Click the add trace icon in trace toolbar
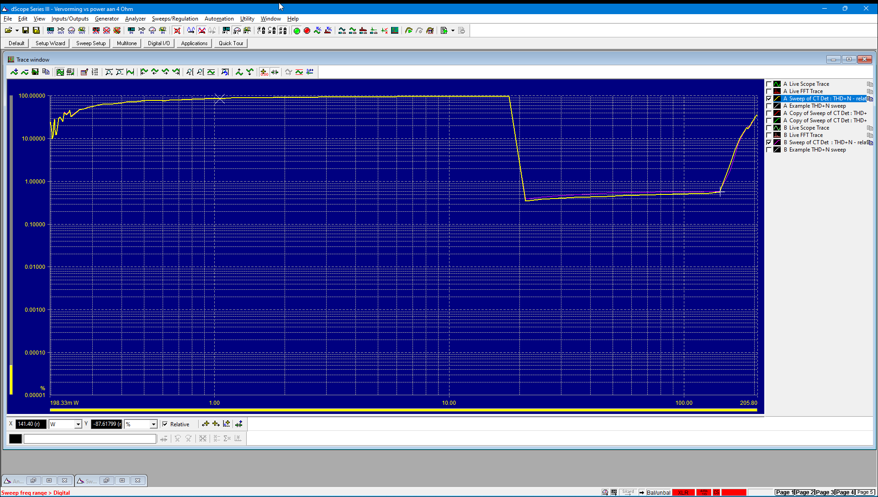Image resolution: width=878 pixels, height=497 pixels. pyautogui.click(x=14, y=72)
